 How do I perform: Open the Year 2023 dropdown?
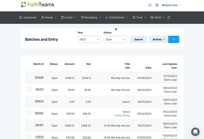coord(89,39)
